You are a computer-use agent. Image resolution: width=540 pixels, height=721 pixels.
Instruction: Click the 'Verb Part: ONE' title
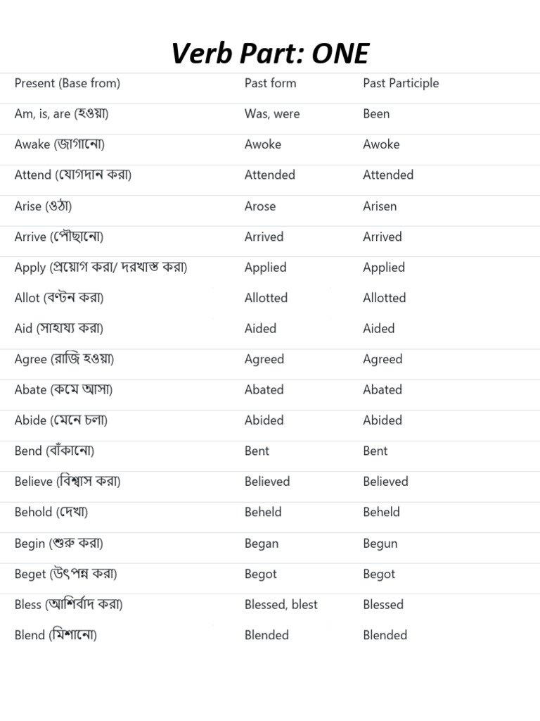tap(270, 54)
